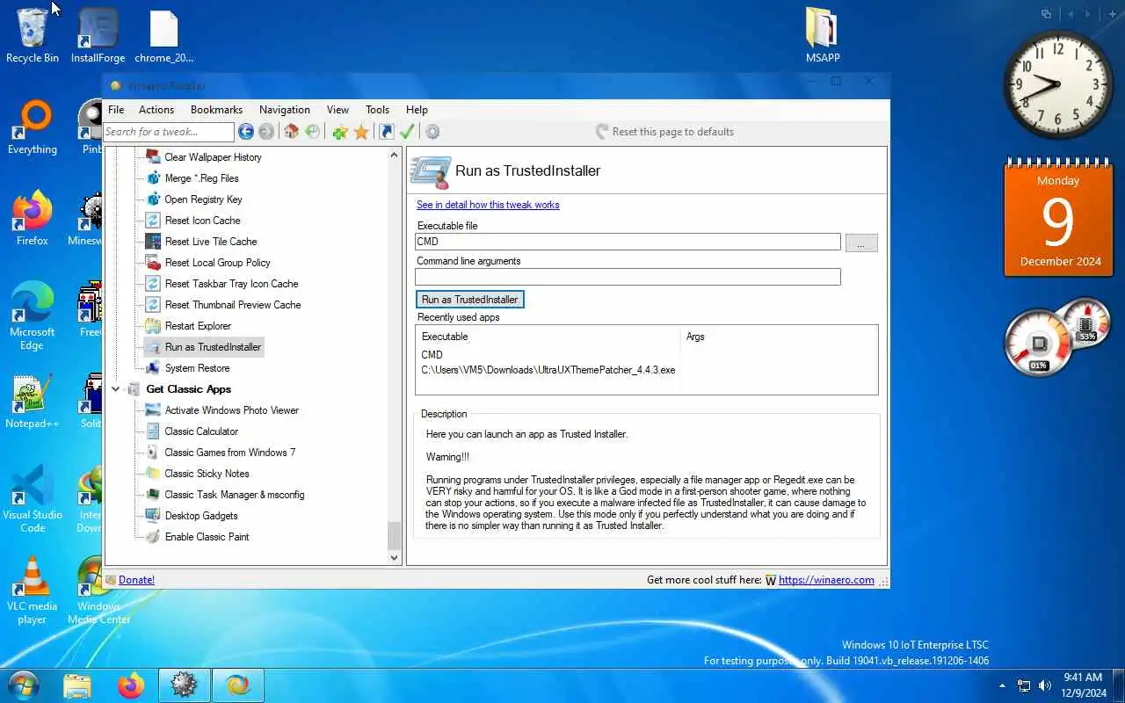Click the Reset this page to defaults icon
1125x703 pixels.
pyautogui.click(x=602, y=132)
